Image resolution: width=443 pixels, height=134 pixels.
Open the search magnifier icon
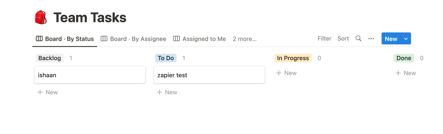358,38
